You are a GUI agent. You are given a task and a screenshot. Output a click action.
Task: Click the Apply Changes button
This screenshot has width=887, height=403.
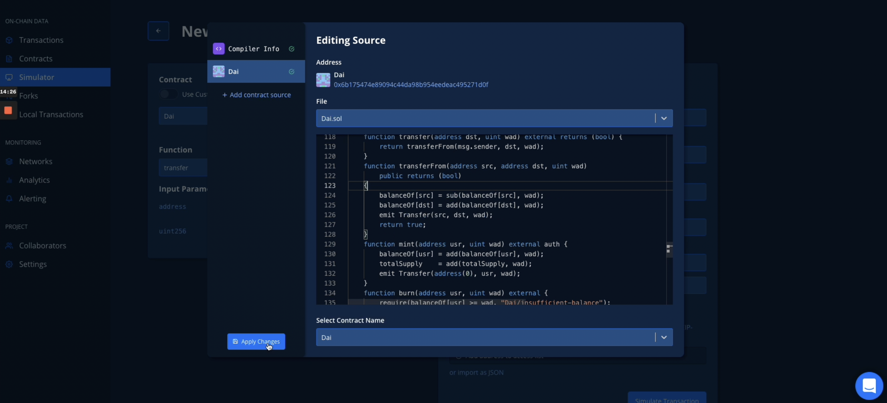point(256,341)
